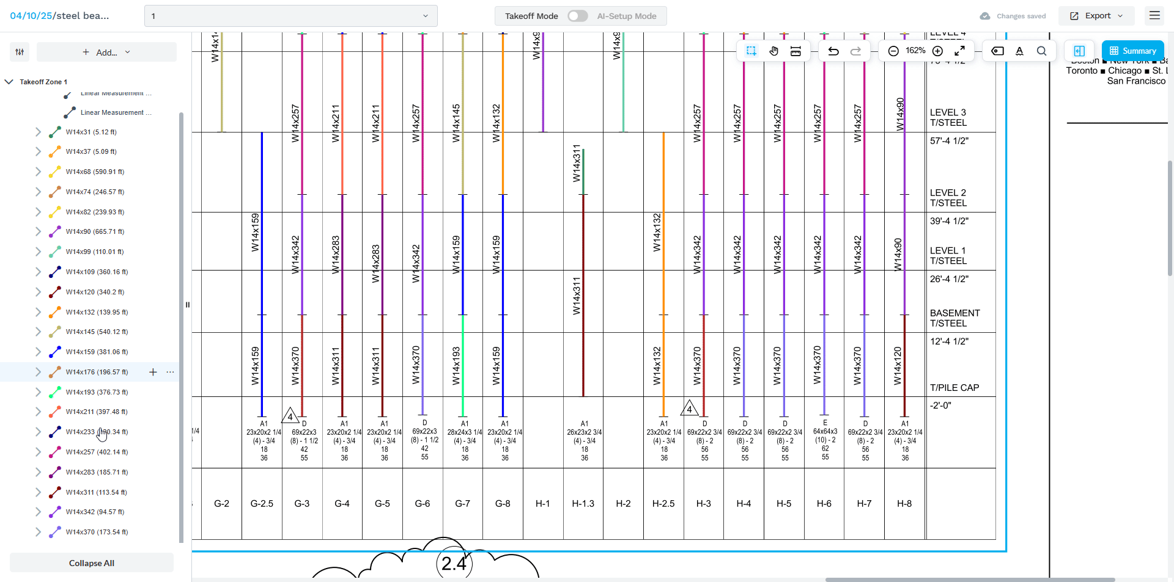Open the page number dropdown
The width and height of the screenshot is (1174, 582).
290,16
